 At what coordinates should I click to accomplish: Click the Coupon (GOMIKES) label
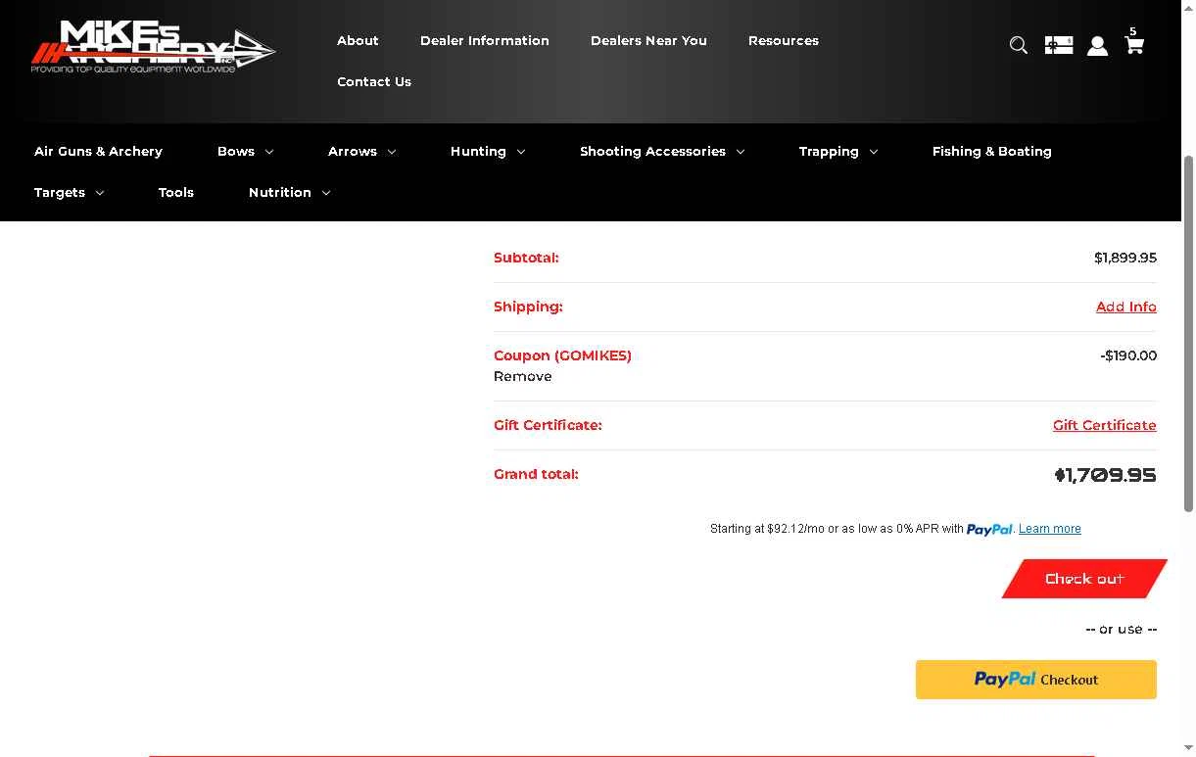pyautogui.click(x=562, y=355)
